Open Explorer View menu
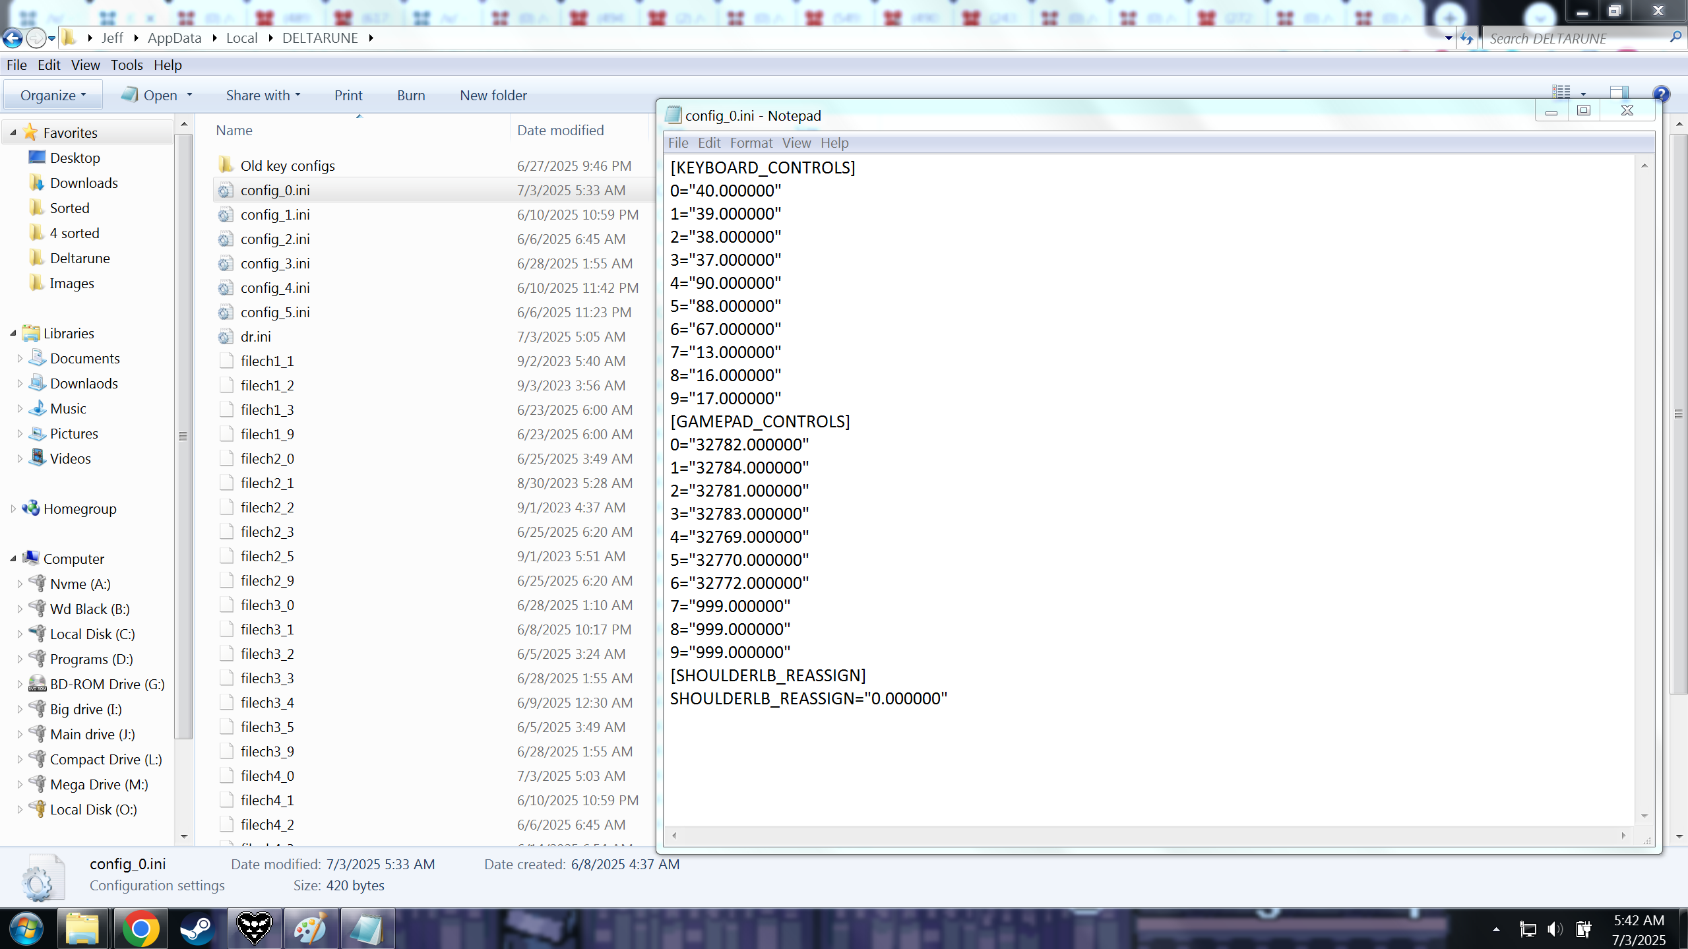 point(86,65)
